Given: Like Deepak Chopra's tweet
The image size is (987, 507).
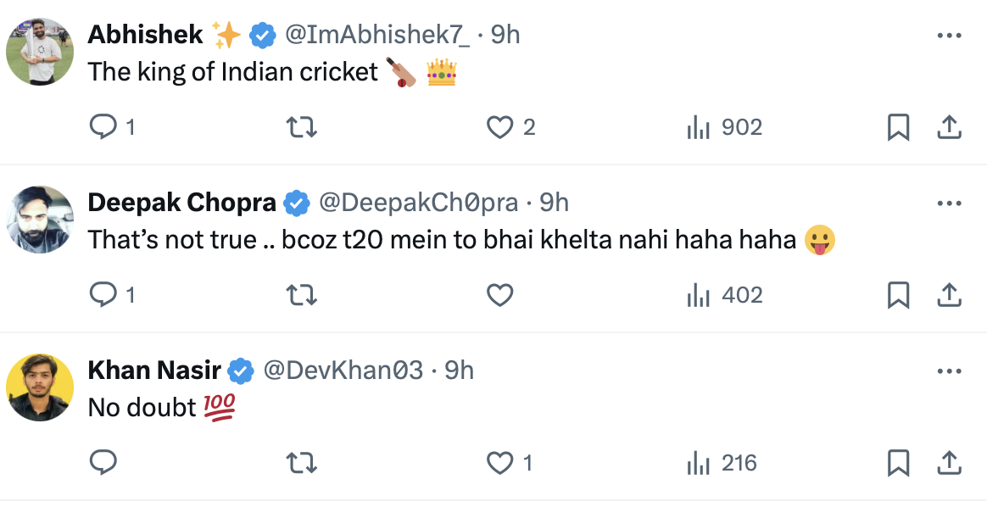Looking at the screenshot, I should (x=500, y=295).
